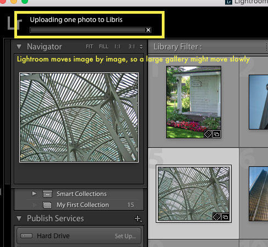Viewport: 268px width, 247px height.
Task: Add a publish service with plus icon
Action: pyautogui.click(x=138, y=218)
